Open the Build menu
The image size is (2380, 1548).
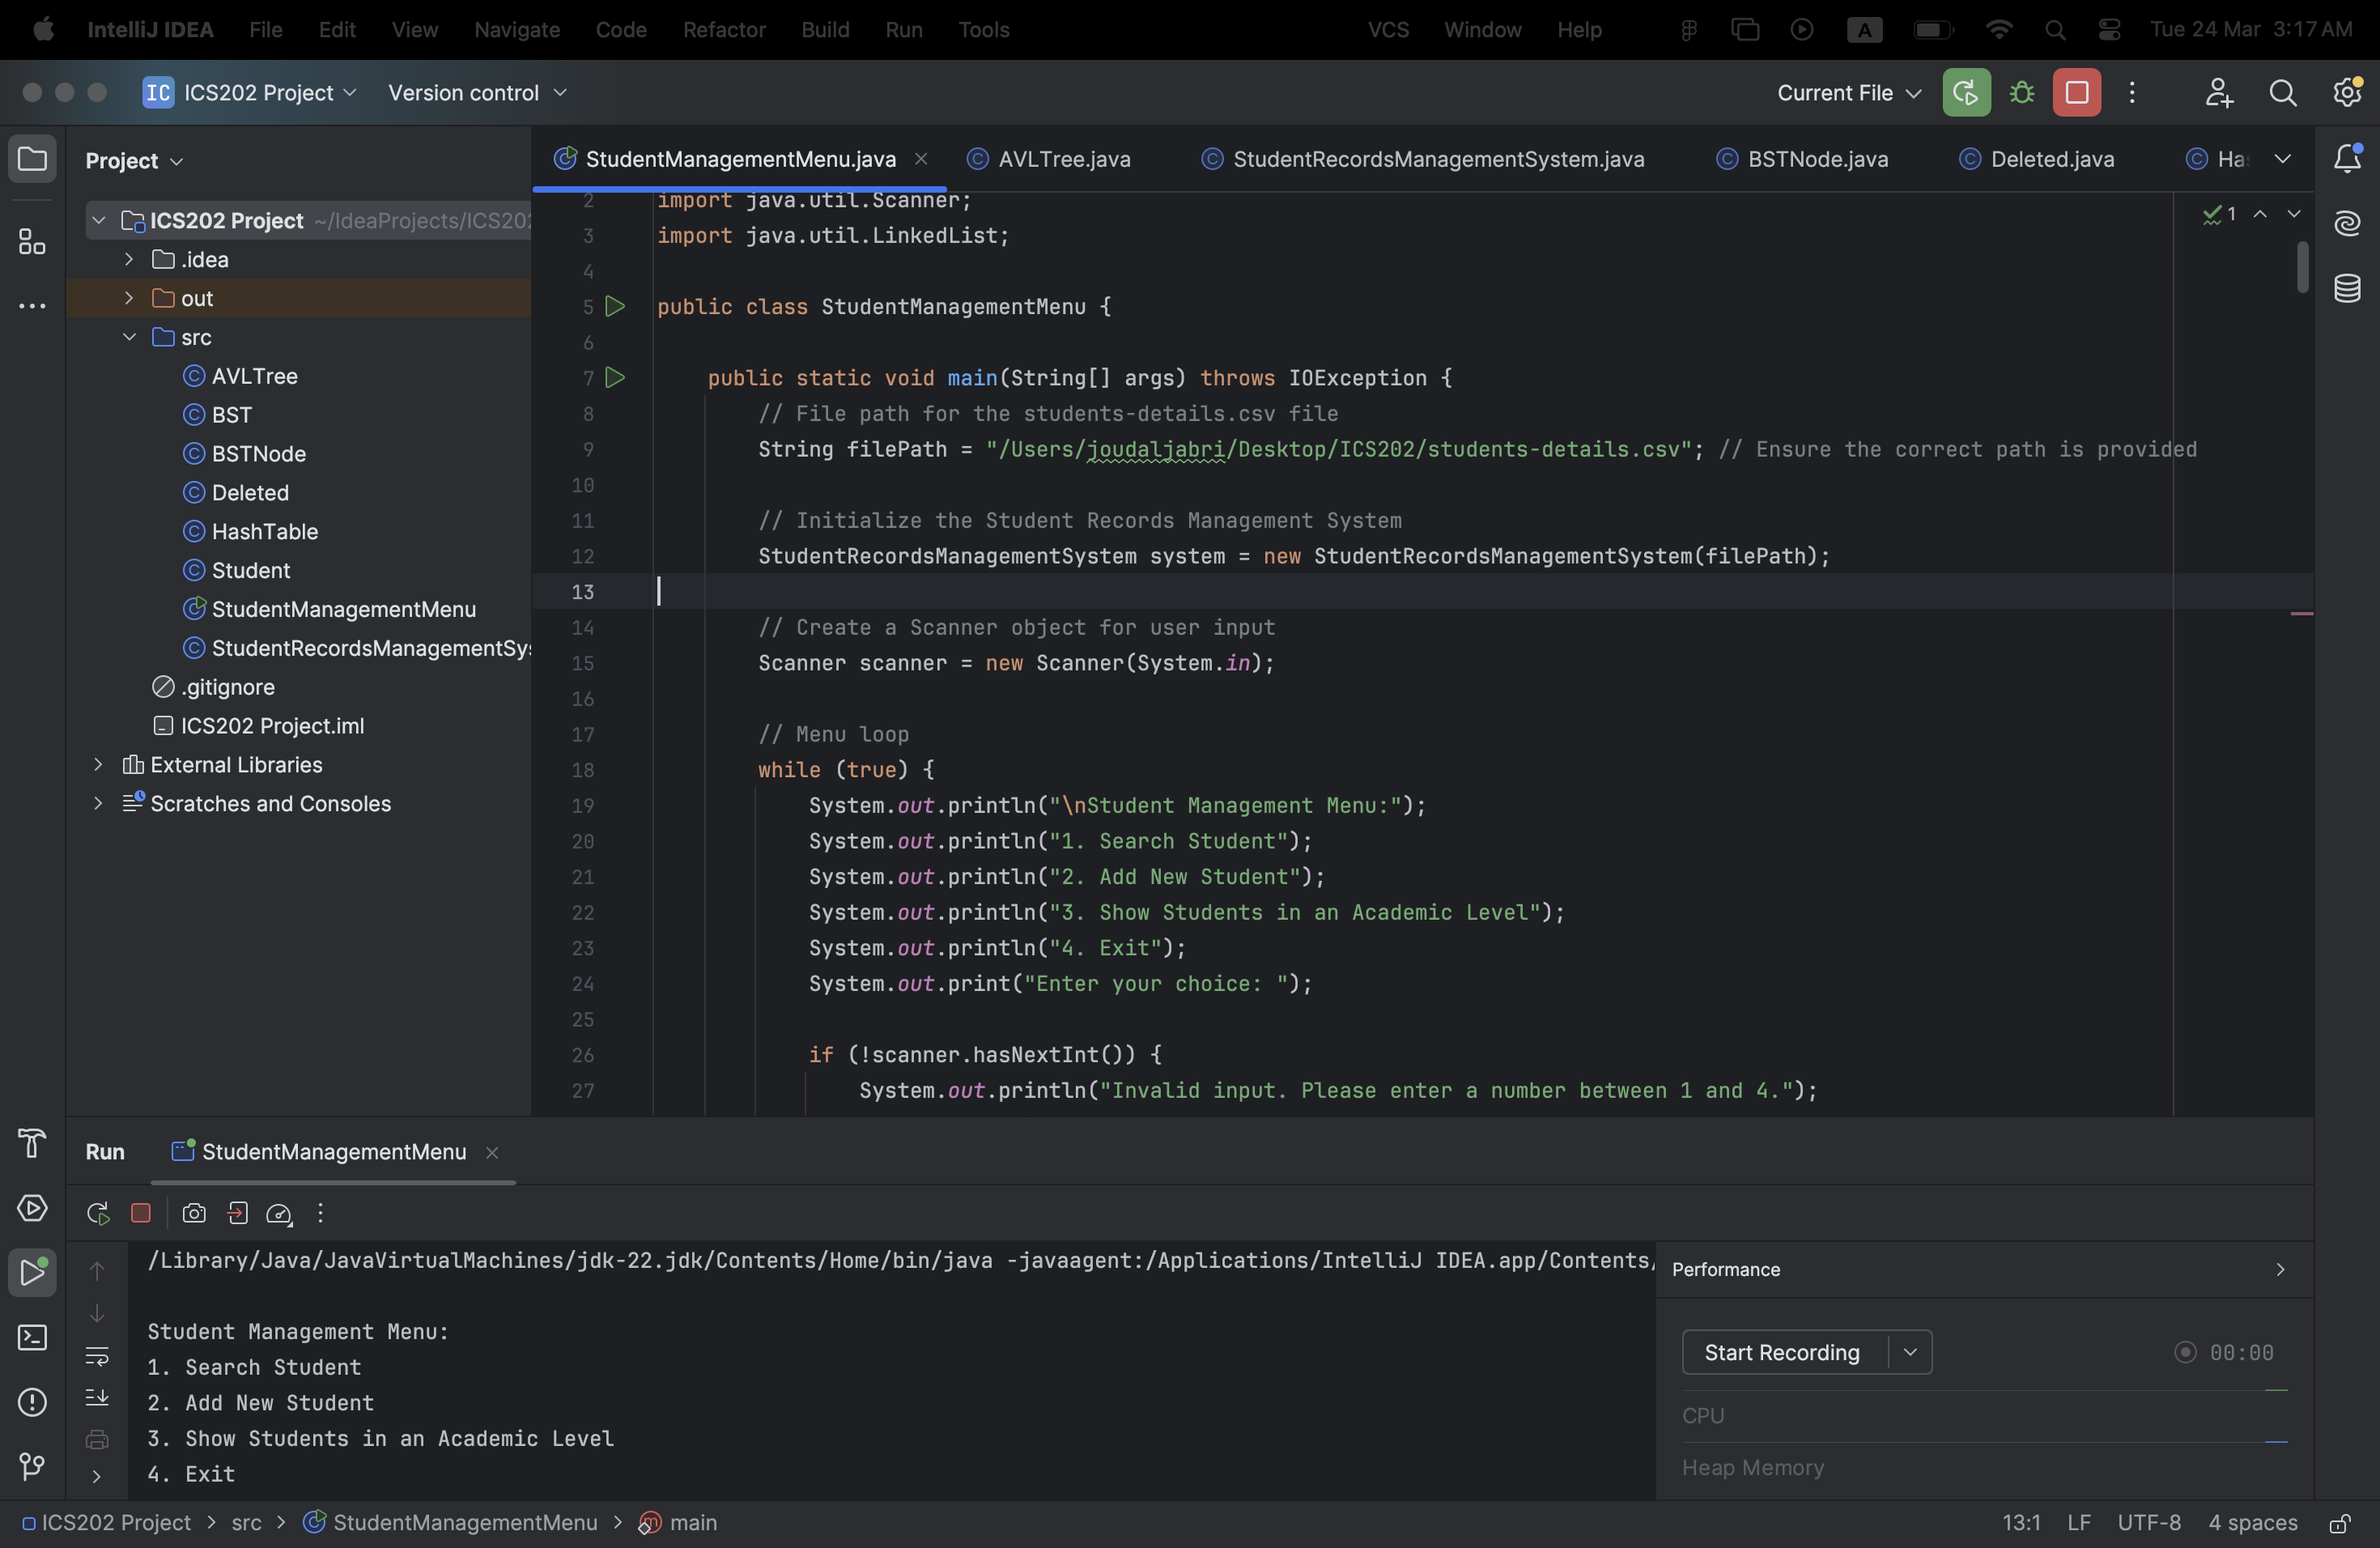point(825,30)
